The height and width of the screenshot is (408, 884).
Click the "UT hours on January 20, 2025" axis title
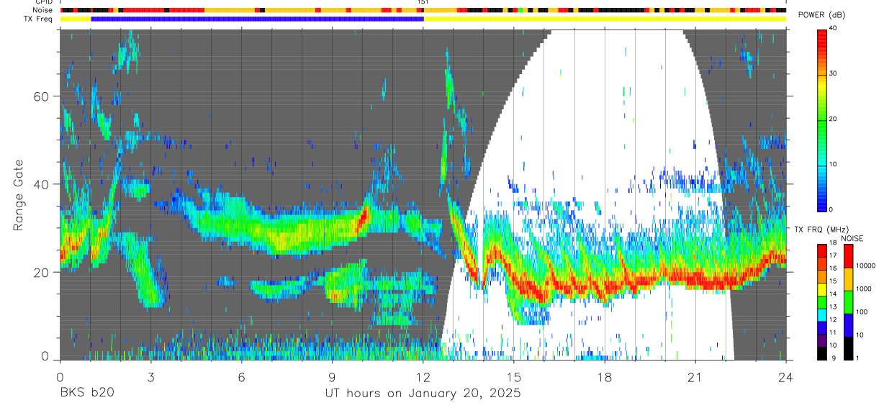tap(423, 394)
